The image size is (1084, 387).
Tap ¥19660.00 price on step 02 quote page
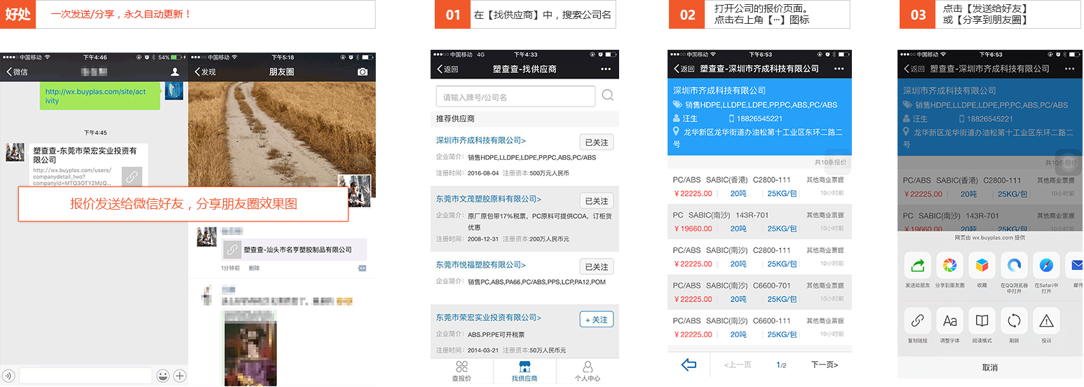(x=693, y=229)
